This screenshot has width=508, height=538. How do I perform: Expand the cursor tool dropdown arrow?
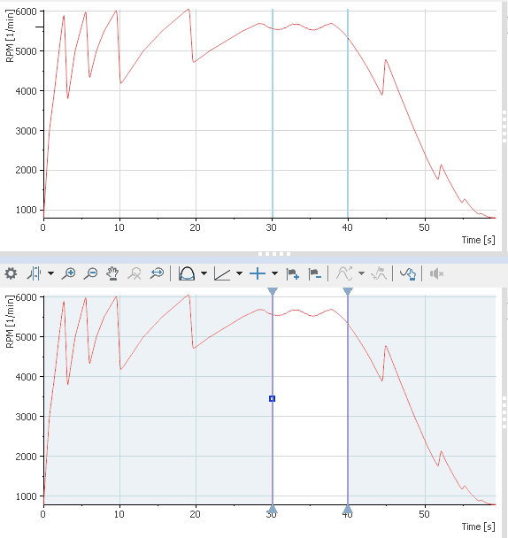pos(50,273)
